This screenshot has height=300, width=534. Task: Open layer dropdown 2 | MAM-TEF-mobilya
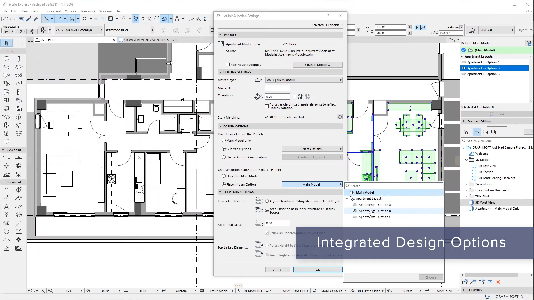pyautogui.click(x=79, y=30)
